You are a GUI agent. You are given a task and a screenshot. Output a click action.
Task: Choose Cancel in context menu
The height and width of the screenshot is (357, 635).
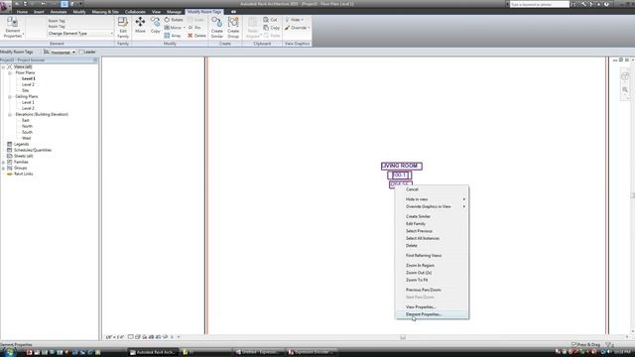click(x=433, y=189)
